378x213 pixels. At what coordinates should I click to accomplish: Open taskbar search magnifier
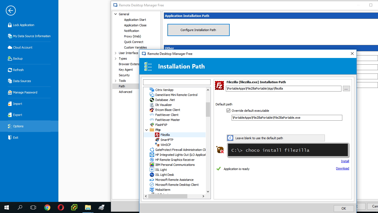(20, 207)
